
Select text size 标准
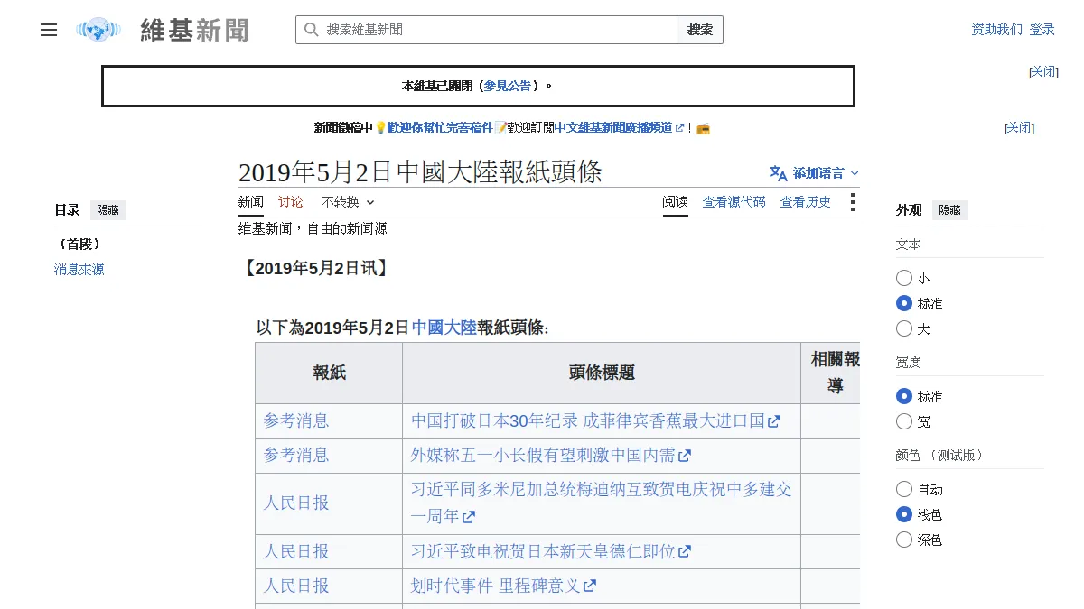[x=904, y=303]
